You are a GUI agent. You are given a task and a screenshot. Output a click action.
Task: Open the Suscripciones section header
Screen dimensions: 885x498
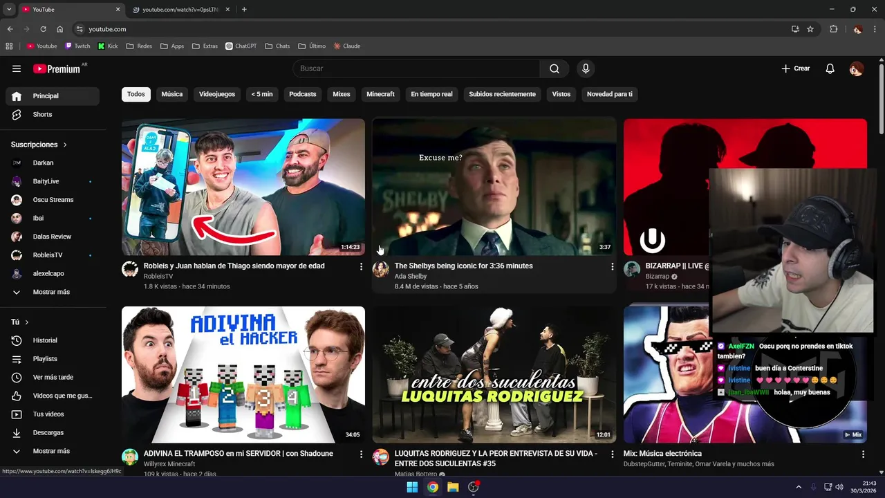(x=39, y=145)
